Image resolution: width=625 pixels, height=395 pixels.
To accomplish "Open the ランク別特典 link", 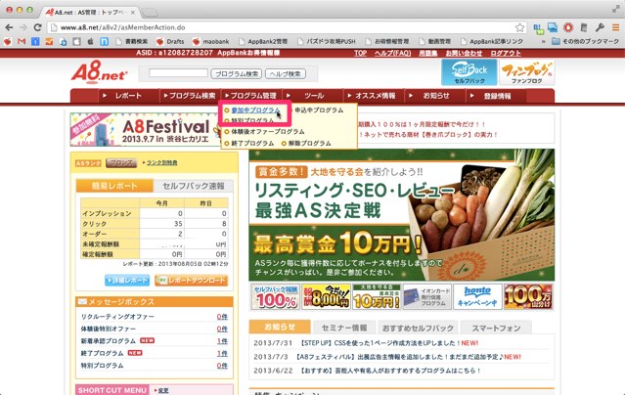I will [161, 162].
